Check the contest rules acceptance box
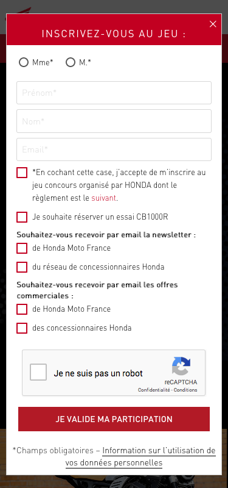The width and height of the screenshot is (228, 488). pyautogui.click(x=22, y=173)
